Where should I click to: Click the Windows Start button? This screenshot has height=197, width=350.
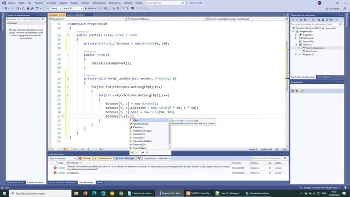[4, 193]
